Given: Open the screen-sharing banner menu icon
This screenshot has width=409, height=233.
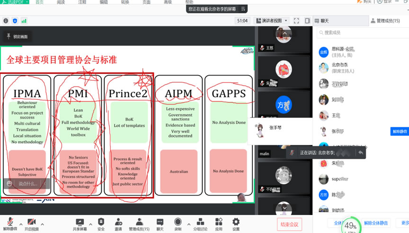Looking at the screenshot, I should pos(243,9).
